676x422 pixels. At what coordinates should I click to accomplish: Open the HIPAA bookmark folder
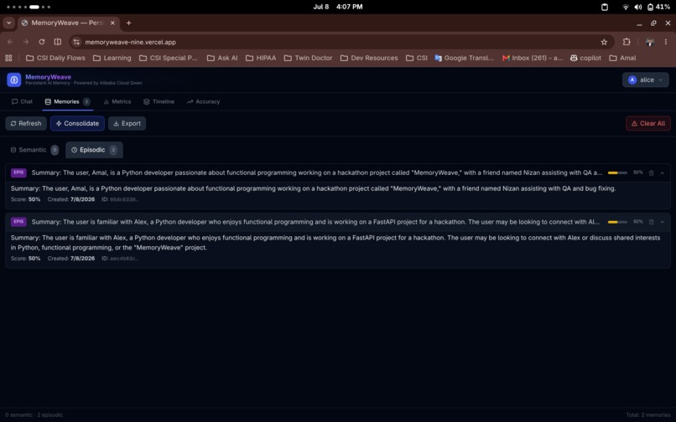point(261,58)
